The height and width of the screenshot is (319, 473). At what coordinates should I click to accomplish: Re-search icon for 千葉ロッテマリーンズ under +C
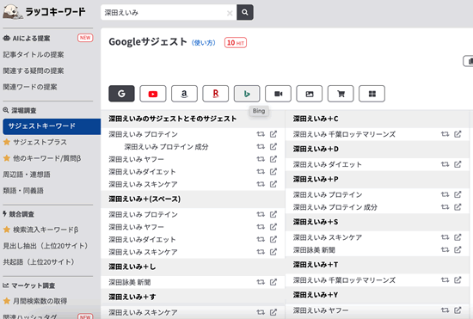coord(445,134)
